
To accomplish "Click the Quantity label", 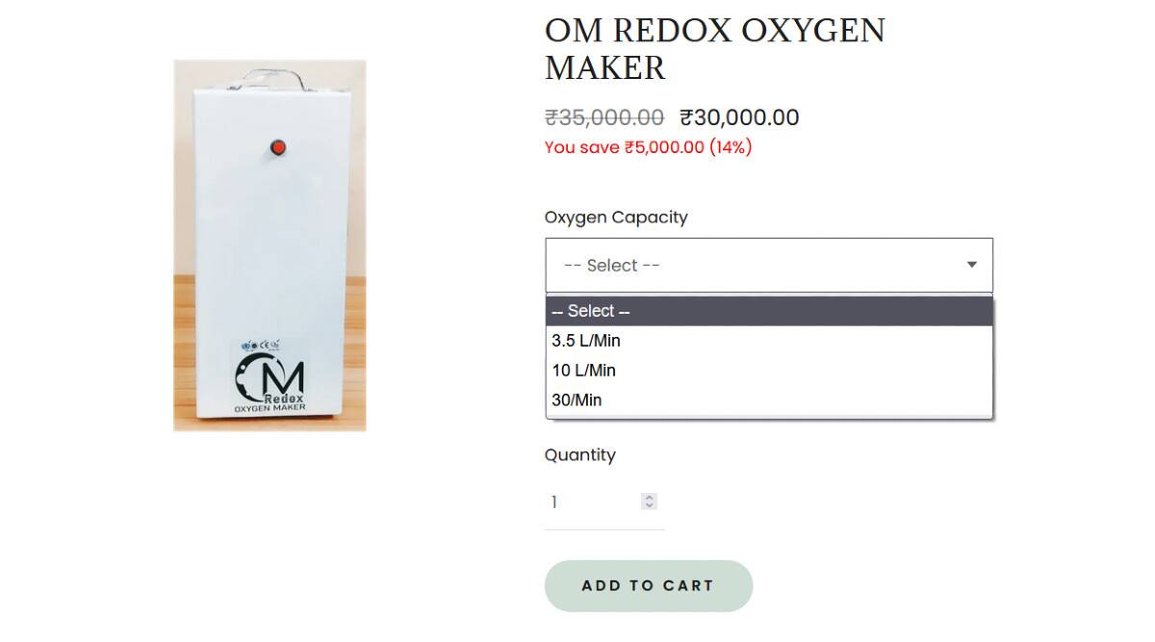I will 579,455.
